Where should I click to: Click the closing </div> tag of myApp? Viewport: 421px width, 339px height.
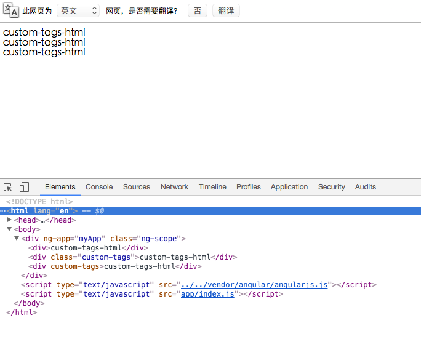tap(34, 276)
